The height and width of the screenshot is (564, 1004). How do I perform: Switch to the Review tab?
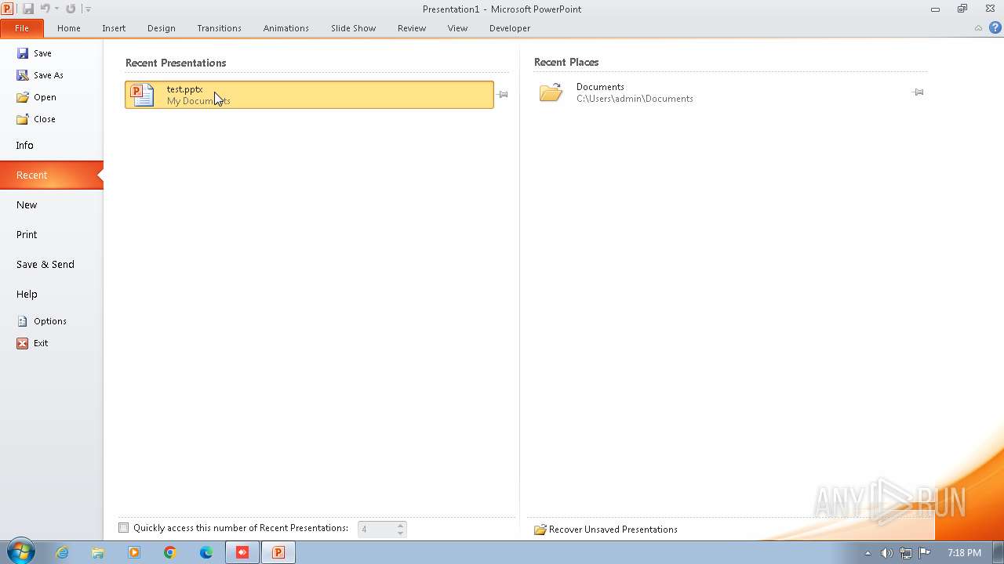click(412, 28)
